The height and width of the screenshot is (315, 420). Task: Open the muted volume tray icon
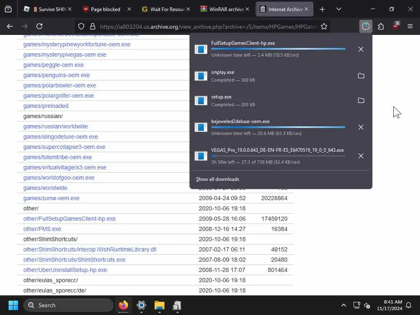pyautogui.click(x=367, y=305)
